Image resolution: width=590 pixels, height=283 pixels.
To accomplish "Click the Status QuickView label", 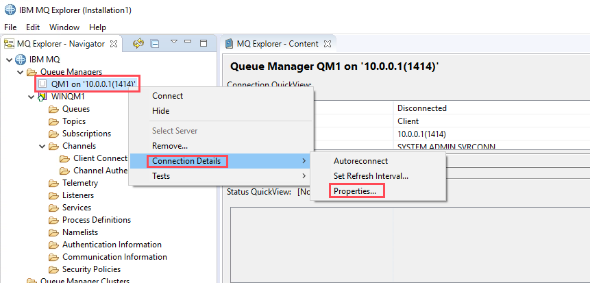I will point(259,192).
